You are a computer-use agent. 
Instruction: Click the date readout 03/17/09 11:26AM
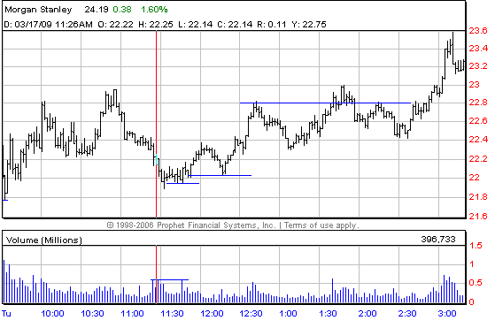point(53,25)
